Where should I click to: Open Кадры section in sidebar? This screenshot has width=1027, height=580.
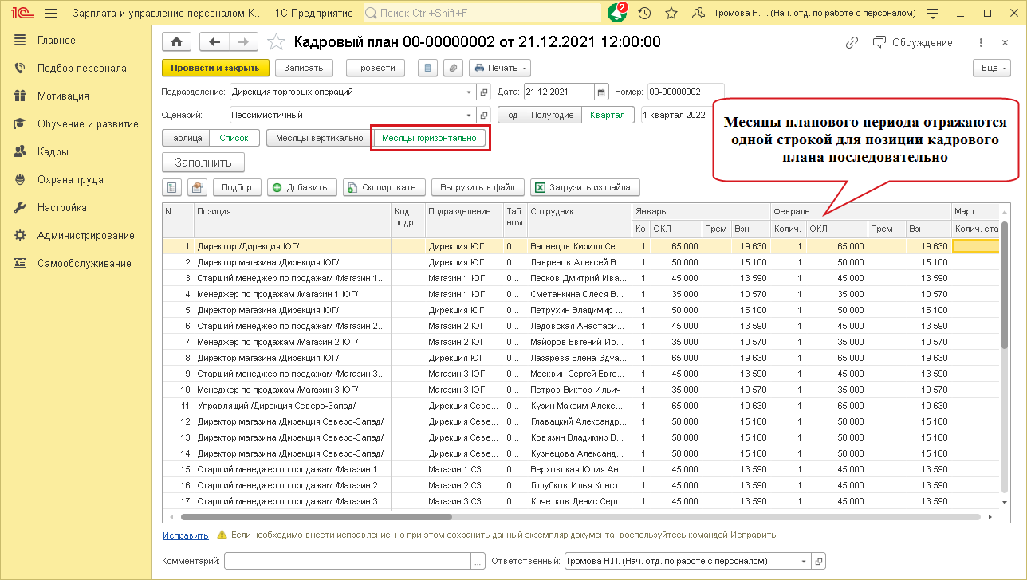click(53, 151)
